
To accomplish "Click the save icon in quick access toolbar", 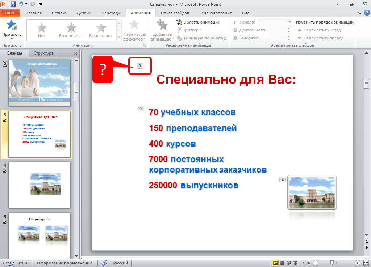I will tap(13, 4).
